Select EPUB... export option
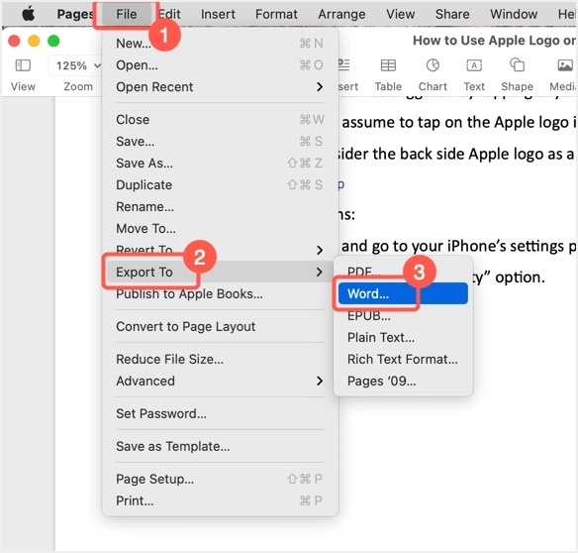This screenshot has width=578, height=553. point(403,315)
